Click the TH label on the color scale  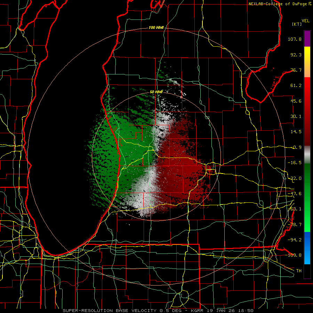point(299,271)
